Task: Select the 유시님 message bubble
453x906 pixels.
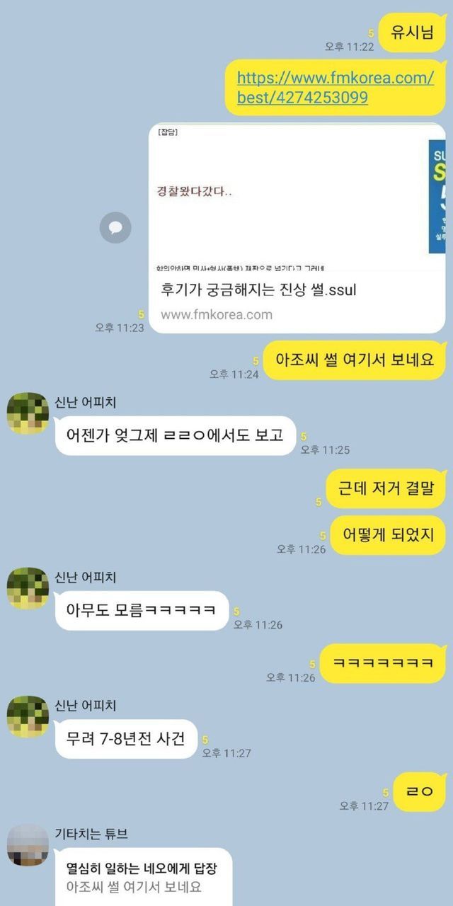Action: pos(413,32)
